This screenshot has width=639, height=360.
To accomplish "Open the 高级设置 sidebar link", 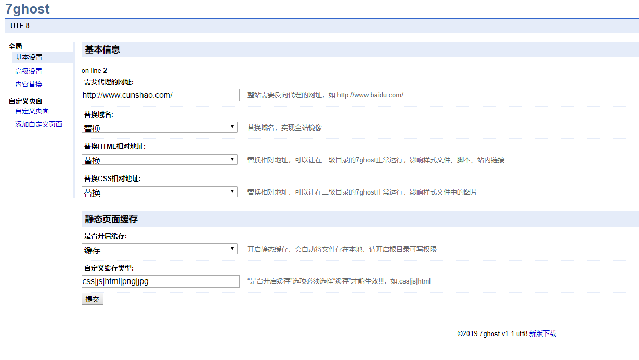I will (29, 71).
